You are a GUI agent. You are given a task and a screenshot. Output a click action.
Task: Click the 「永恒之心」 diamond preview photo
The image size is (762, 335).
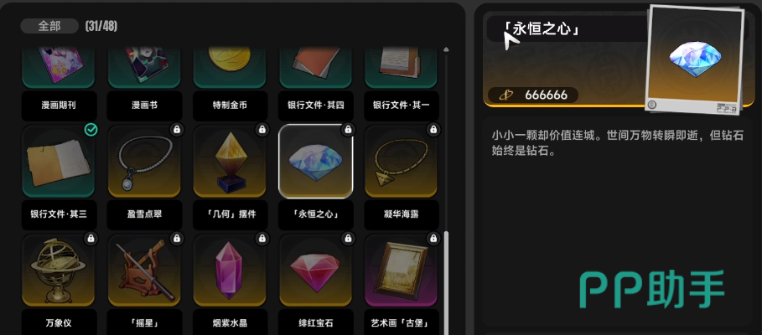696,59
